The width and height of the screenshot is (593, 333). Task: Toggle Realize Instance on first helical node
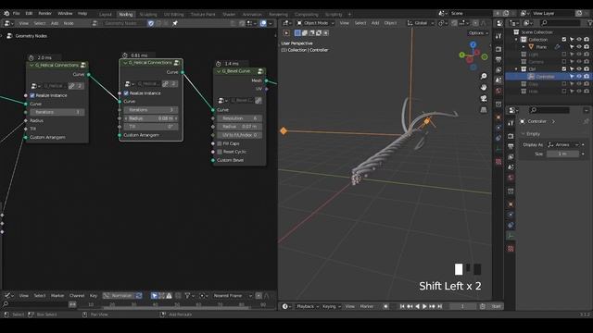pyautogui.click(x=32, y=95)
